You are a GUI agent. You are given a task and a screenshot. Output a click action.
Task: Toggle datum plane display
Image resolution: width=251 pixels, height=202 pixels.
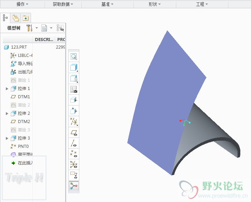coord(74,133)
